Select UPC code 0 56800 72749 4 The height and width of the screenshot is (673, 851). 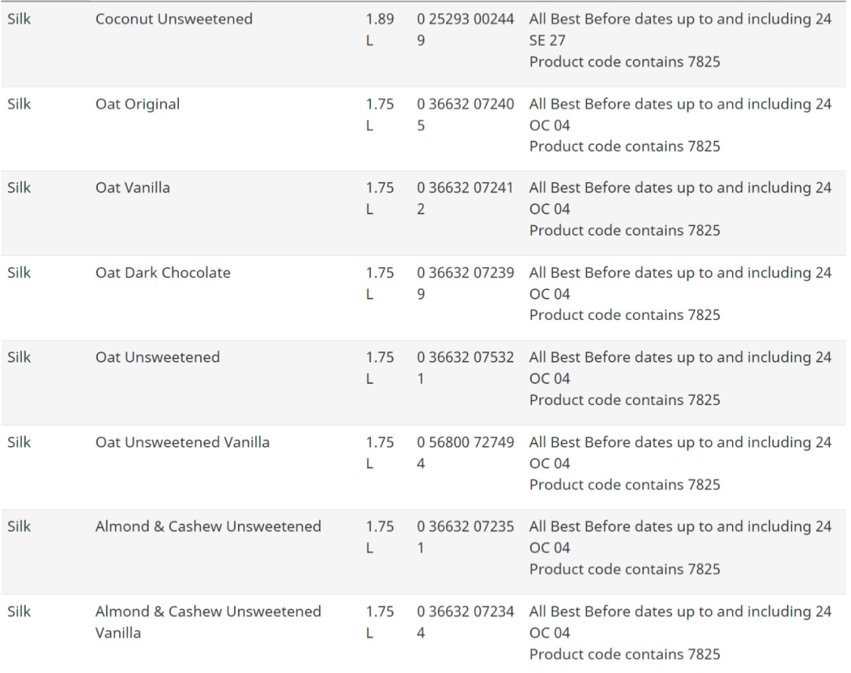(465, 452)
